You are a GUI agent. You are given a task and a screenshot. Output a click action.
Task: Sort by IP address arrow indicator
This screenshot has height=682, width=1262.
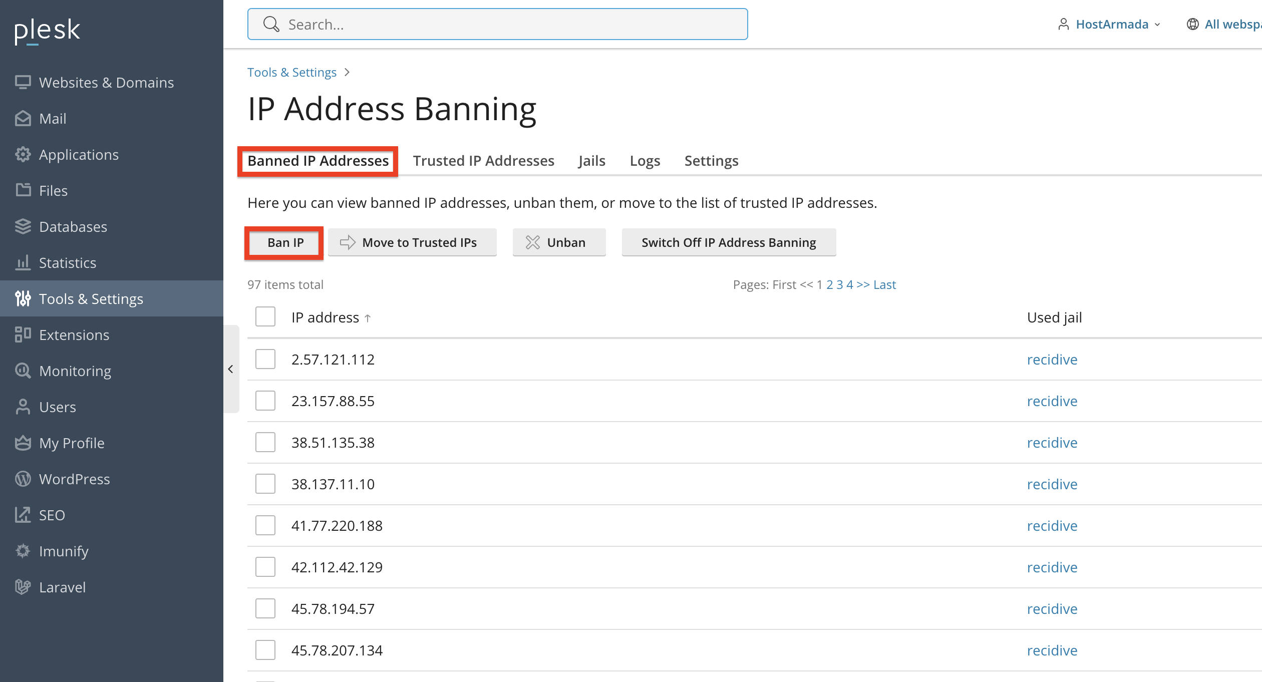(368, 318)
